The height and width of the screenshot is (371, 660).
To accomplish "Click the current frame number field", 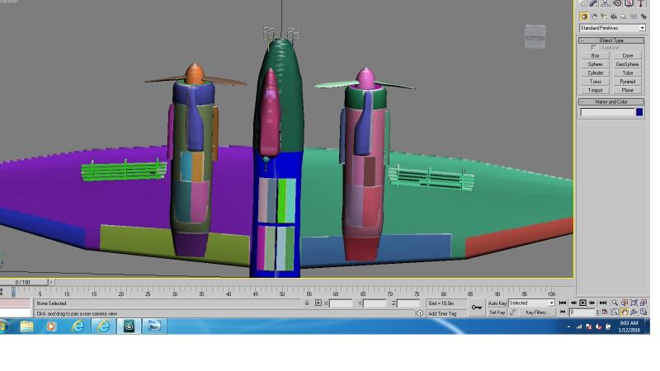I will (x=582, y=312).
